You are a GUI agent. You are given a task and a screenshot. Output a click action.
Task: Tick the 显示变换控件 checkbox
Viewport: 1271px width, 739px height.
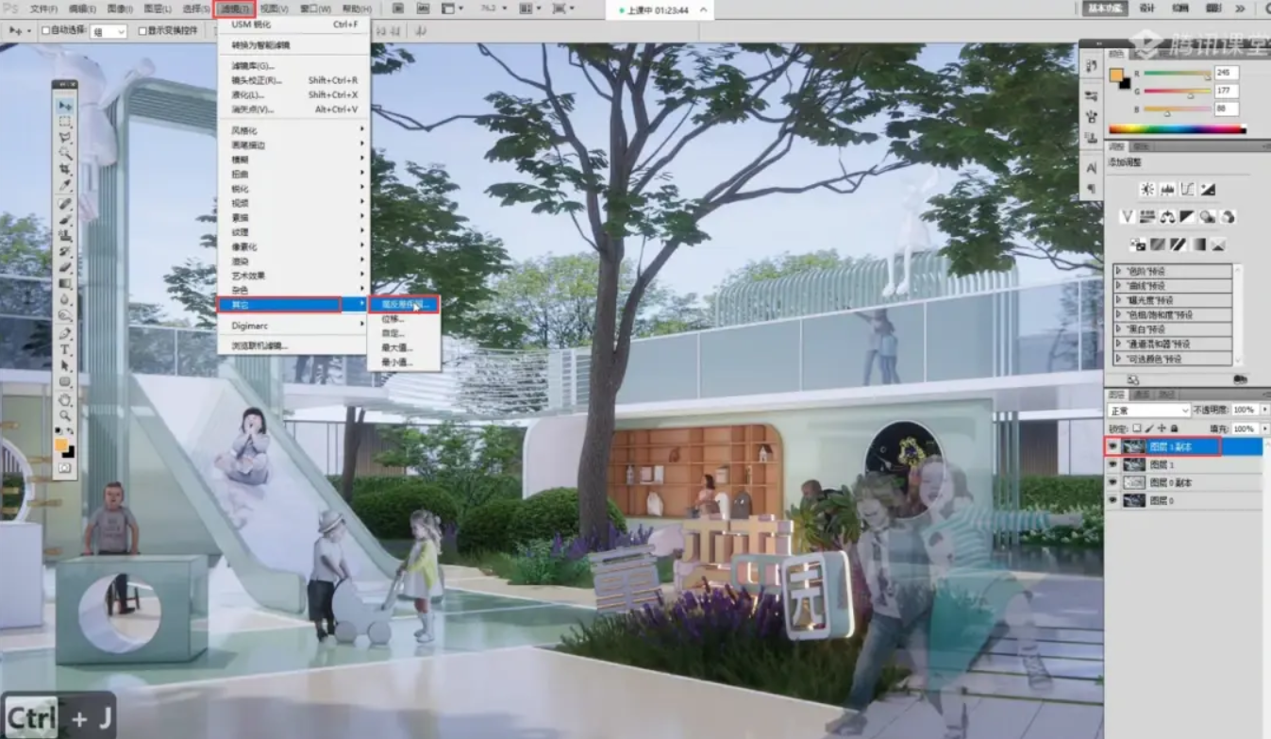tap(142, 30)
